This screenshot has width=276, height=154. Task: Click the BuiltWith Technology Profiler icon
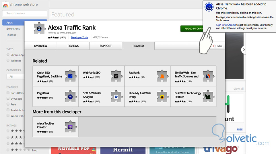(x=208, y=96)
